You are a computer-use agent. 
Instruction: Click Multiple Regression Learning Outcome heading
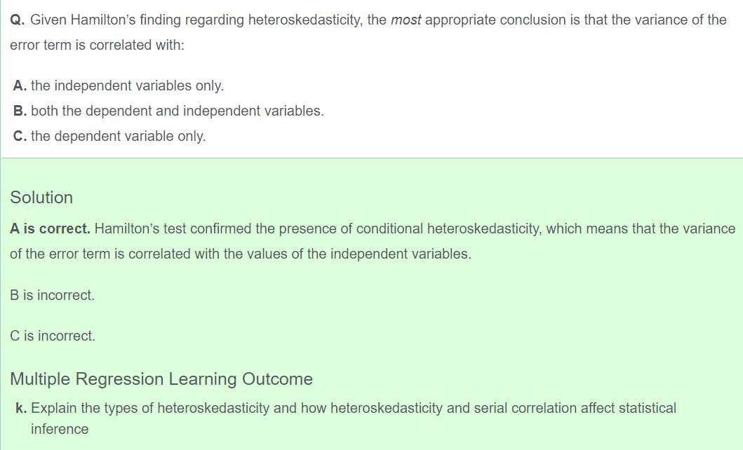tap(161, 379)
